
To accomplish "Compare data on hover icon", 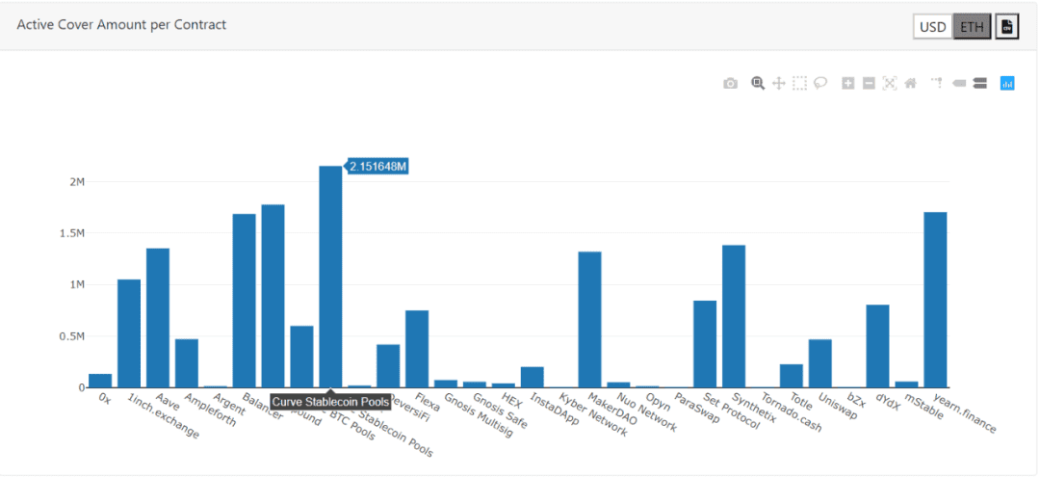I will (x=979, y=83).
